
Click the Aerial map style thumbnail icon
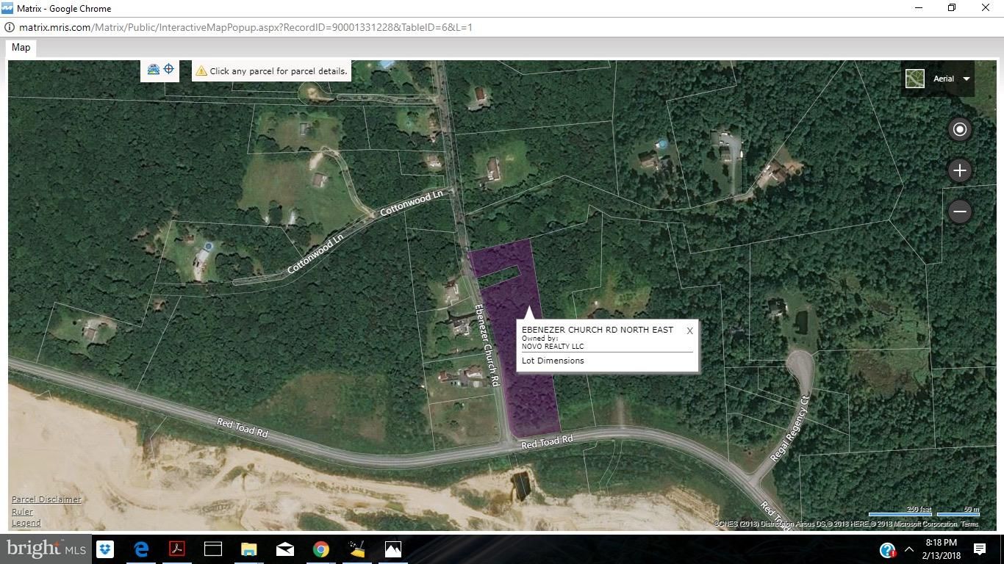point(914,78)
